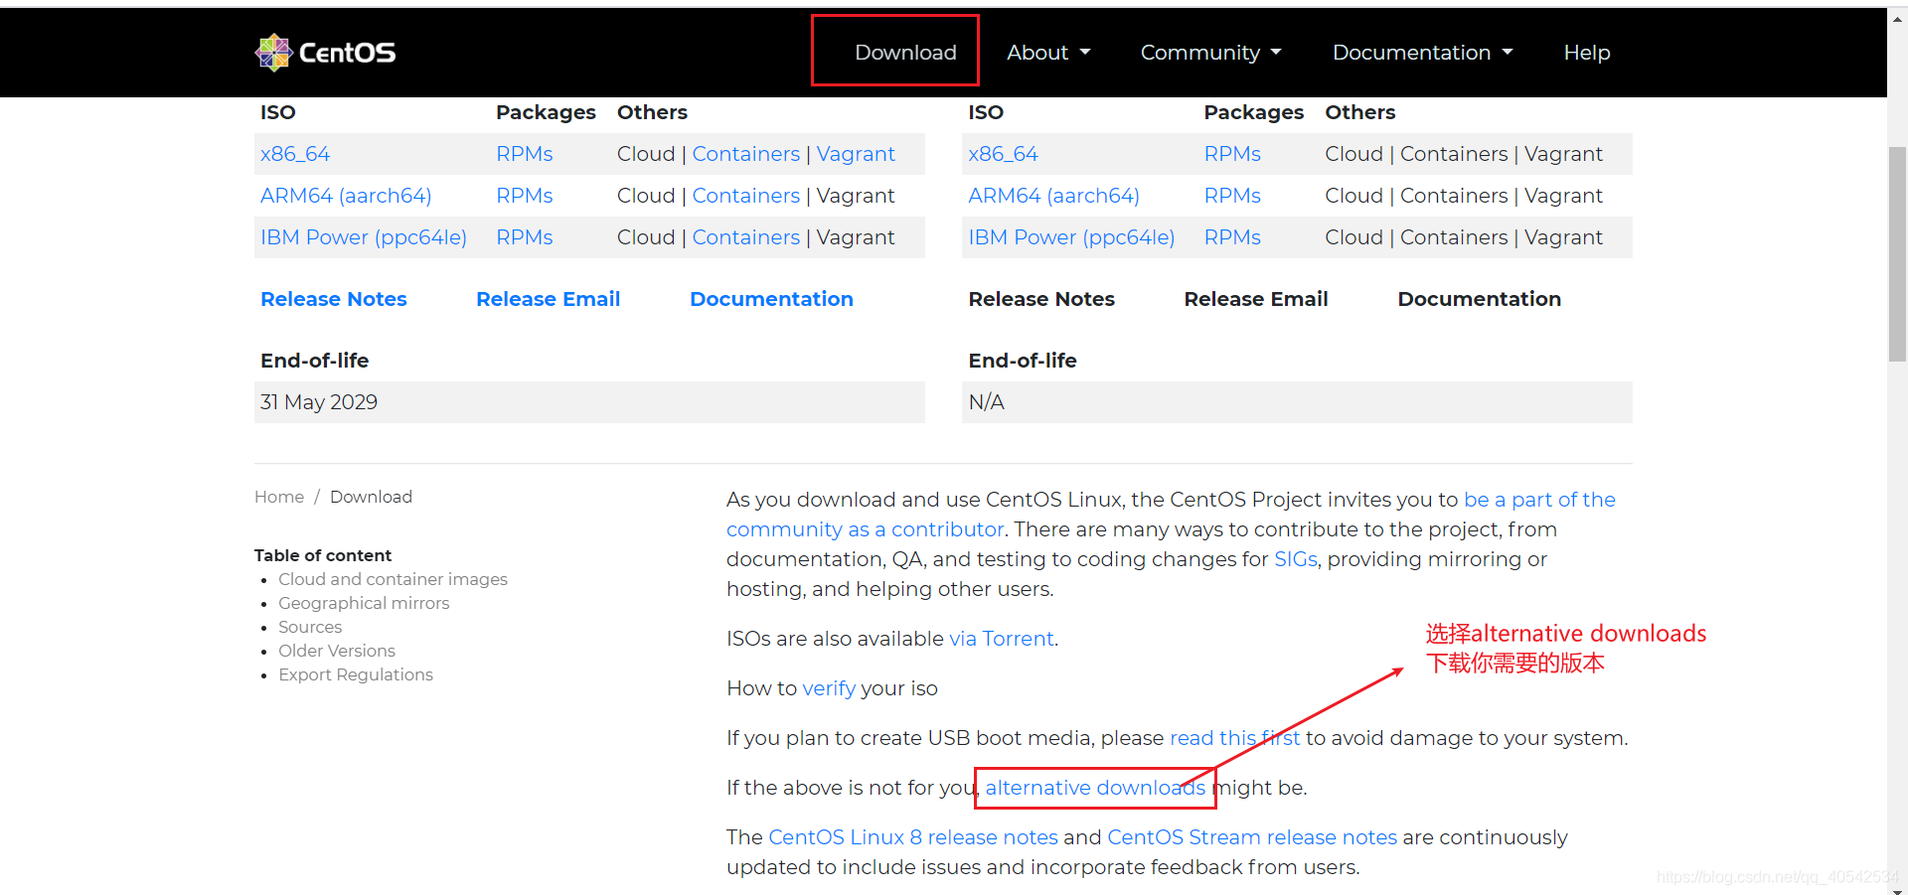The image size is (1908, 895).
Task: Click the SIGs link
Action: click(1296, 559)
